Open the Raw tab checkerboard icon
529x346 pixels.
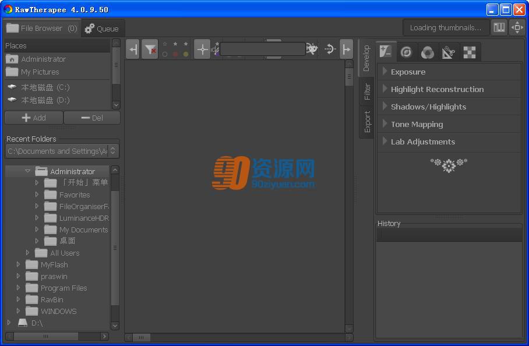(x=470, y=52)
